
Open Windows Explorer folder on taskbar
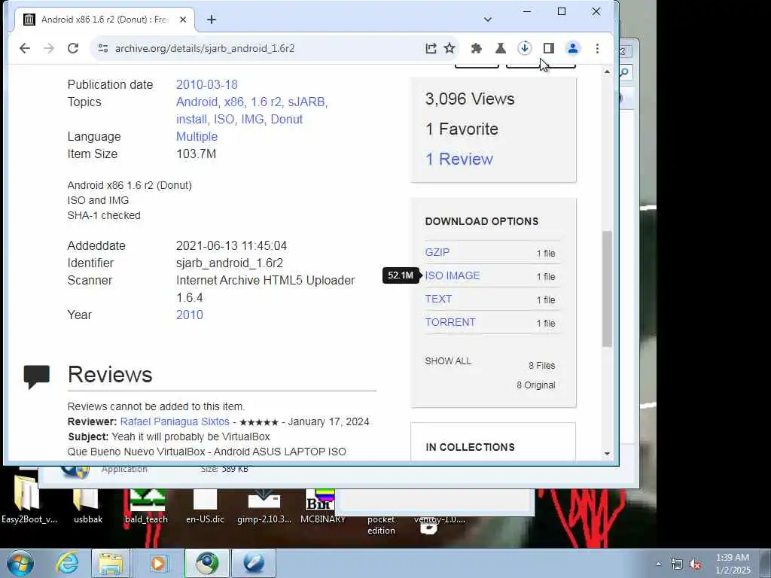pyautogui.click(x=111, y=563)
